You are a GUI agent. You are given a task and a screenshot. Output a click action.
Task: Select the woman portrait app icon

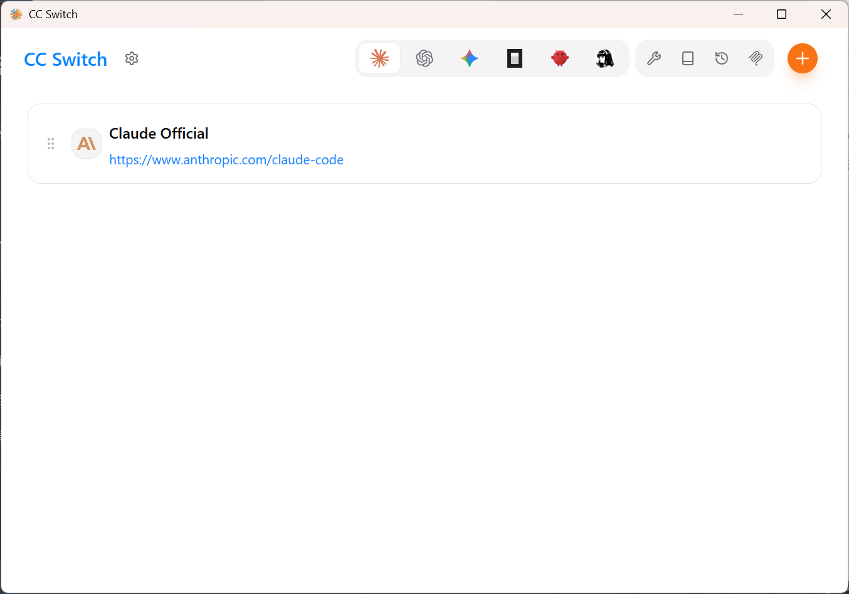[605, 58]
